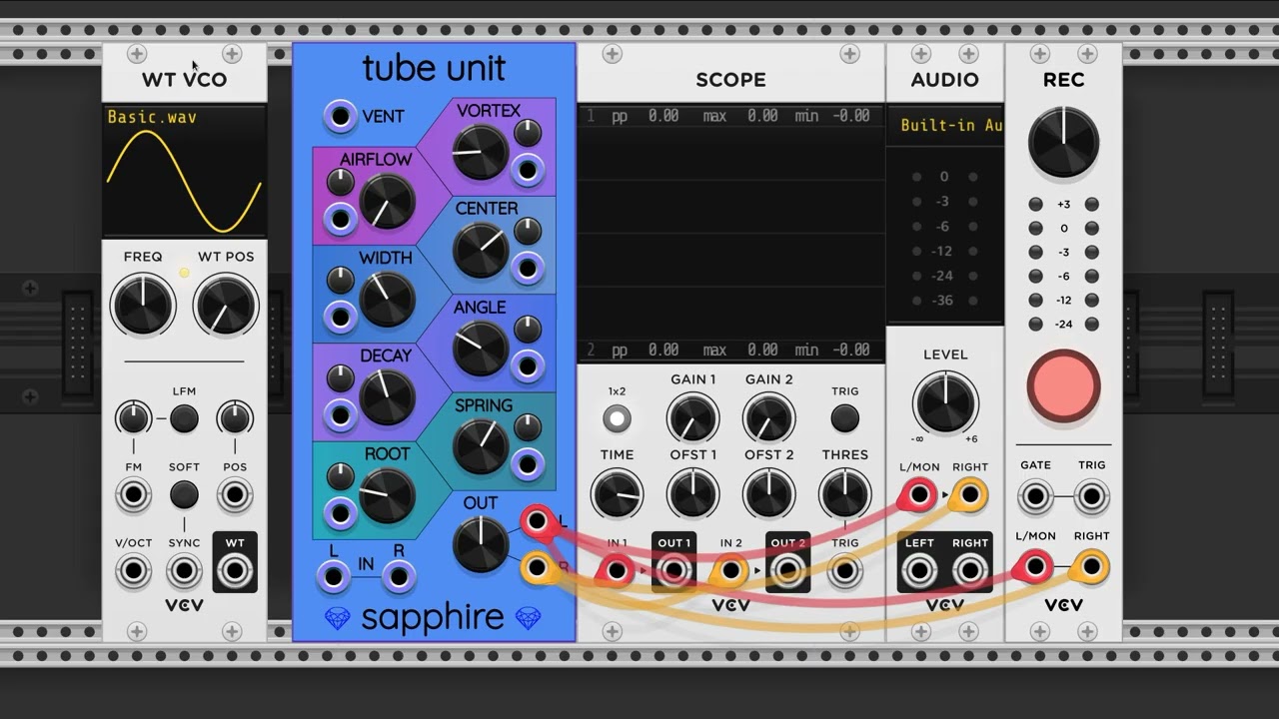Click the SPRING CV input jack

[528, 465]
